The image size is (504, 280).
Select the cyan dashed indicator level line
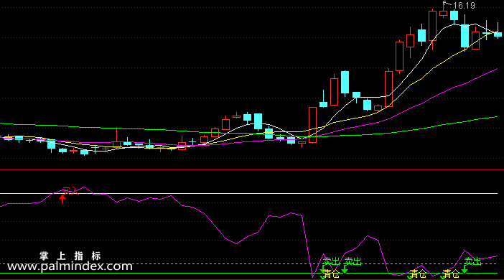[249, 264]
